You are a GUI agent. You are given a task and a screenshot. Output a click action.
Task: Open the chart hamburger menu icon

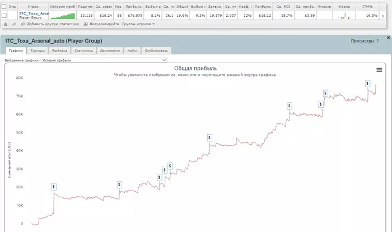[x=379, y=70]
